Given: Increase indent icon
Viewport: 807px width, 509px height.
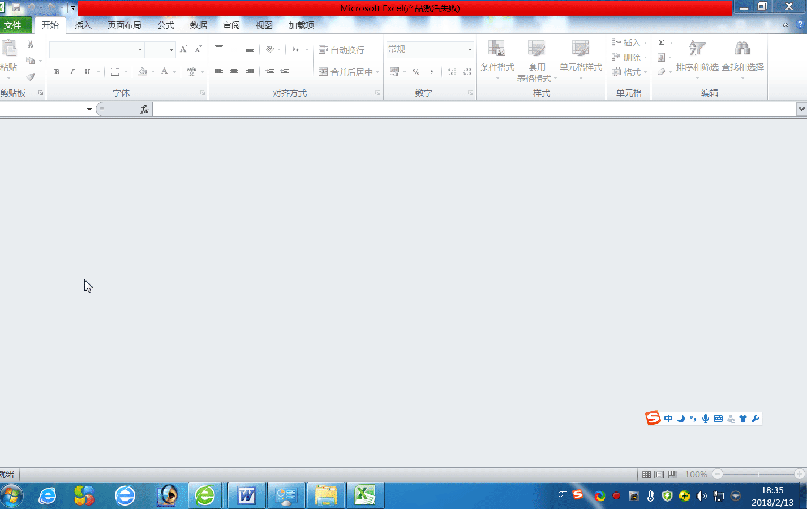Looking at the screenshot, I should pos(285,71).
